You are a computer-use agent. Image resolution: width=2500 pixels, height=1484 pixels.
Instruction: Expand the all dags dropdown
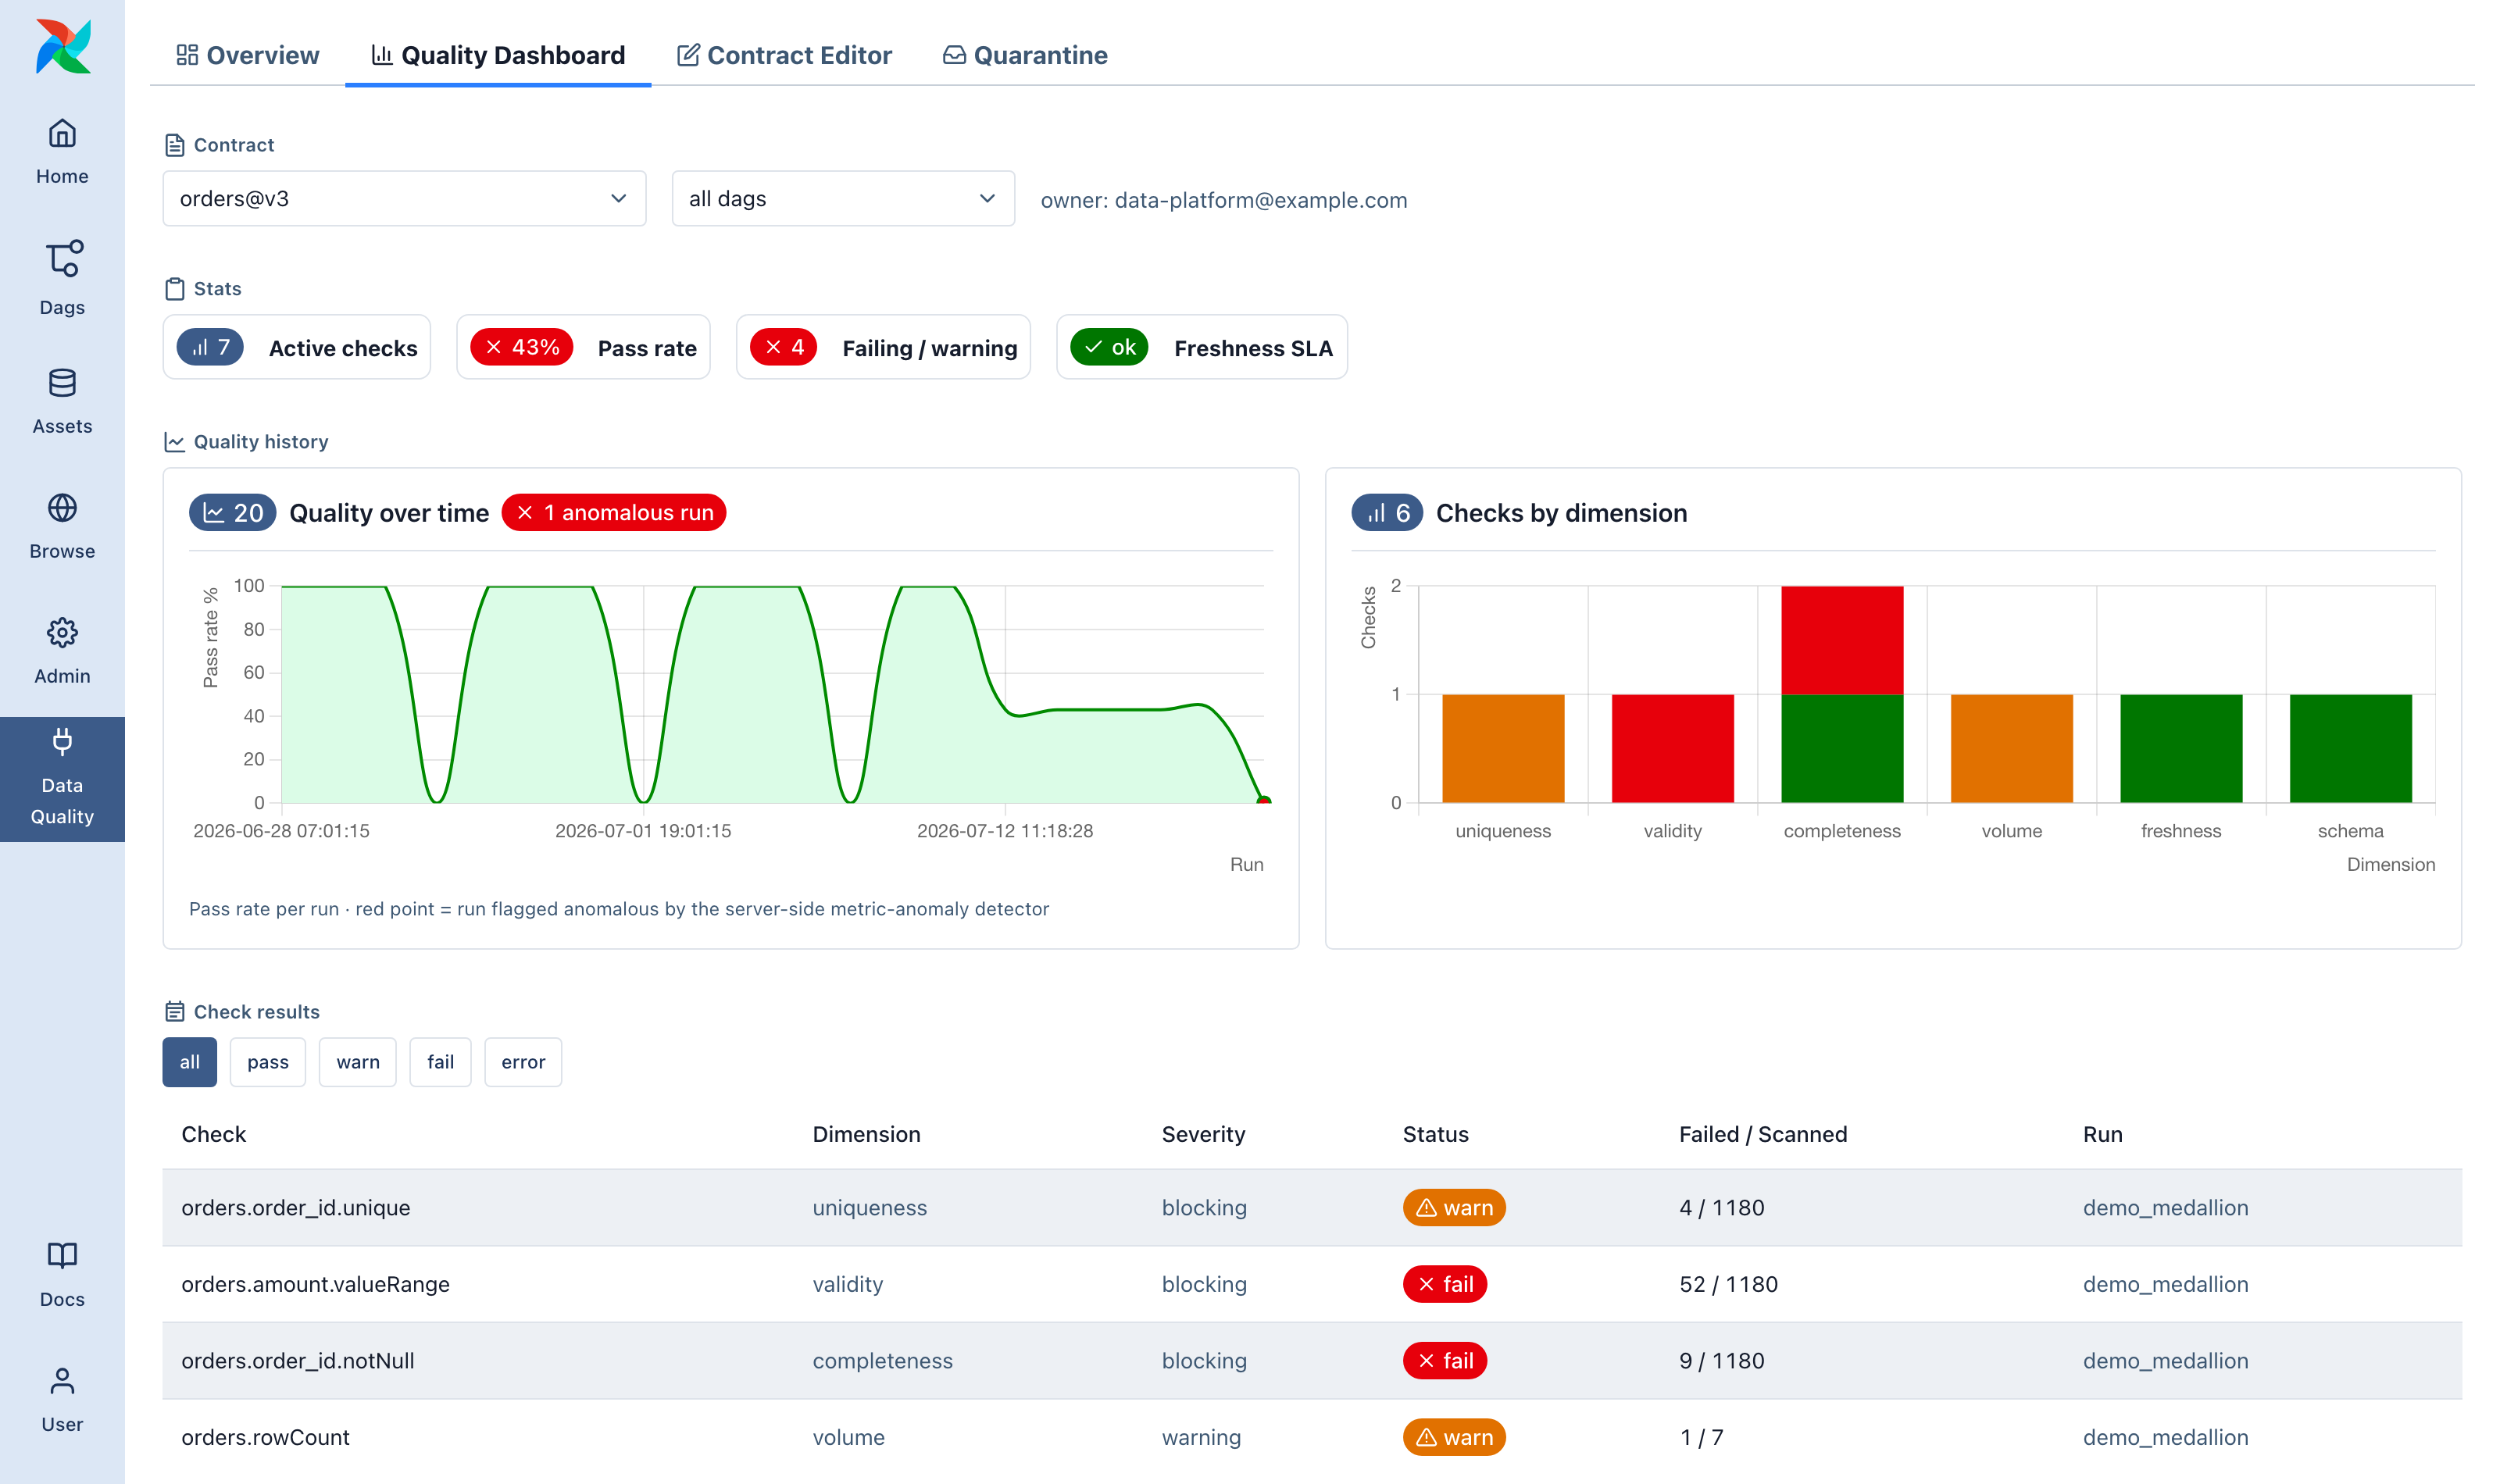[843, 198]
